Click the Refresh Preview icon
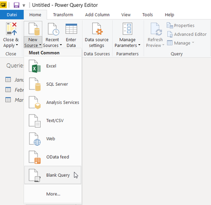The width and height of the screenshot is (211, 205). point(156,29)
